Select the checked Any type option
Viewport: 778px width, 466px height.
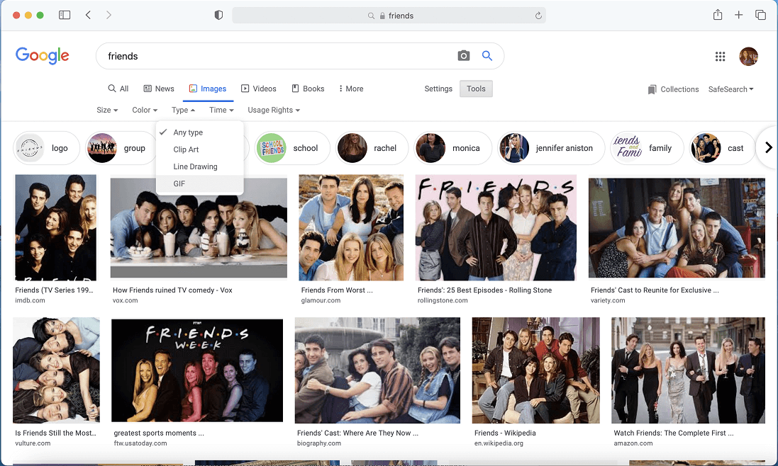[x=188, y=132]
